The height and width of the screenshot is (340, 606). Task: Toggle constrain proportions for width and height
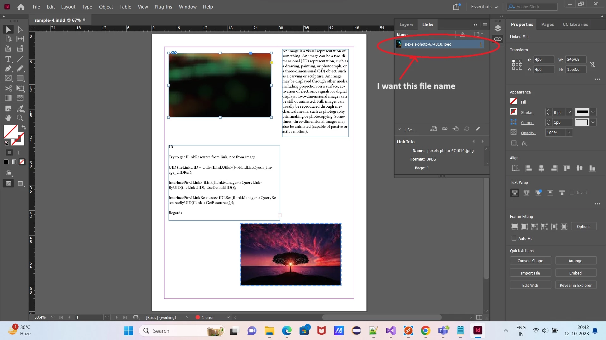(593, 65)
